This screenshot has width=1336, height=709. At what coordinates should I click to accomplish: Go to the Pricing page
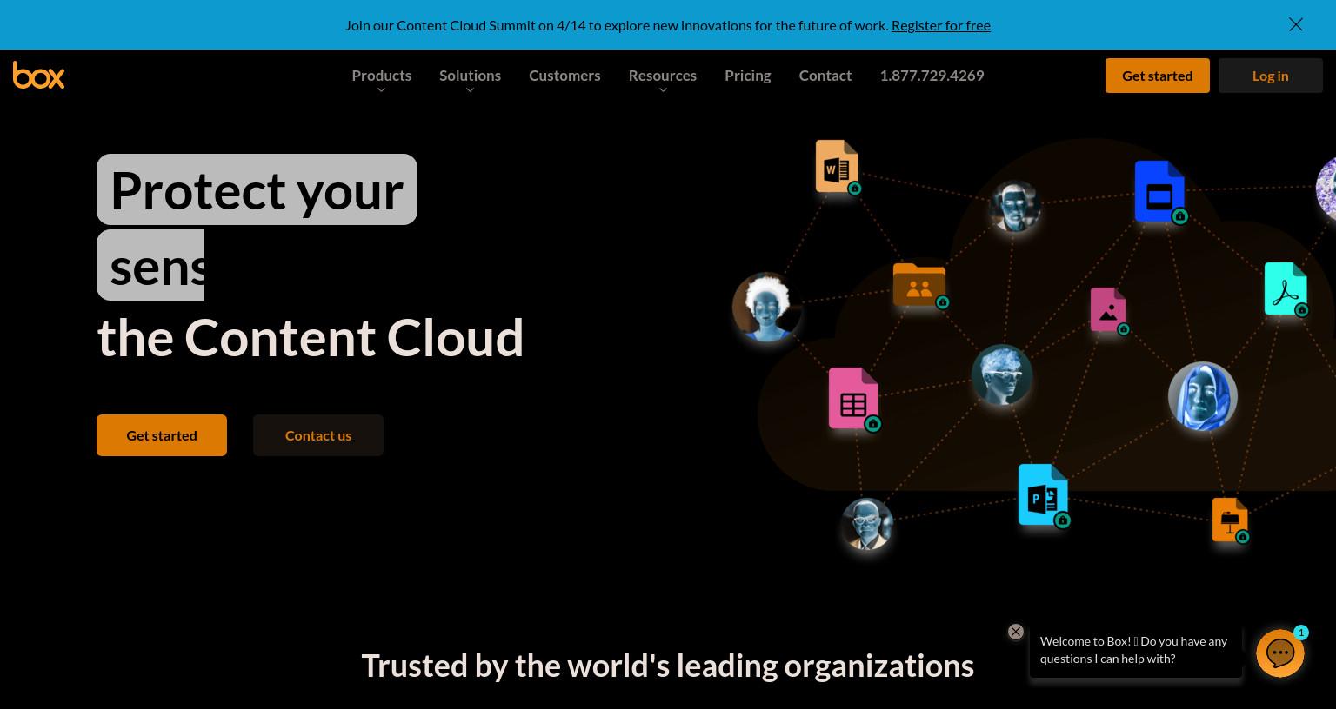click(x=747, y=76)
